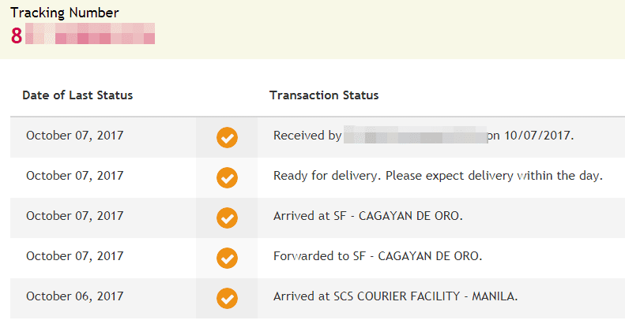Click the 'Forwarded to SF - CAGAYAN DE ORO.' status

378,256
